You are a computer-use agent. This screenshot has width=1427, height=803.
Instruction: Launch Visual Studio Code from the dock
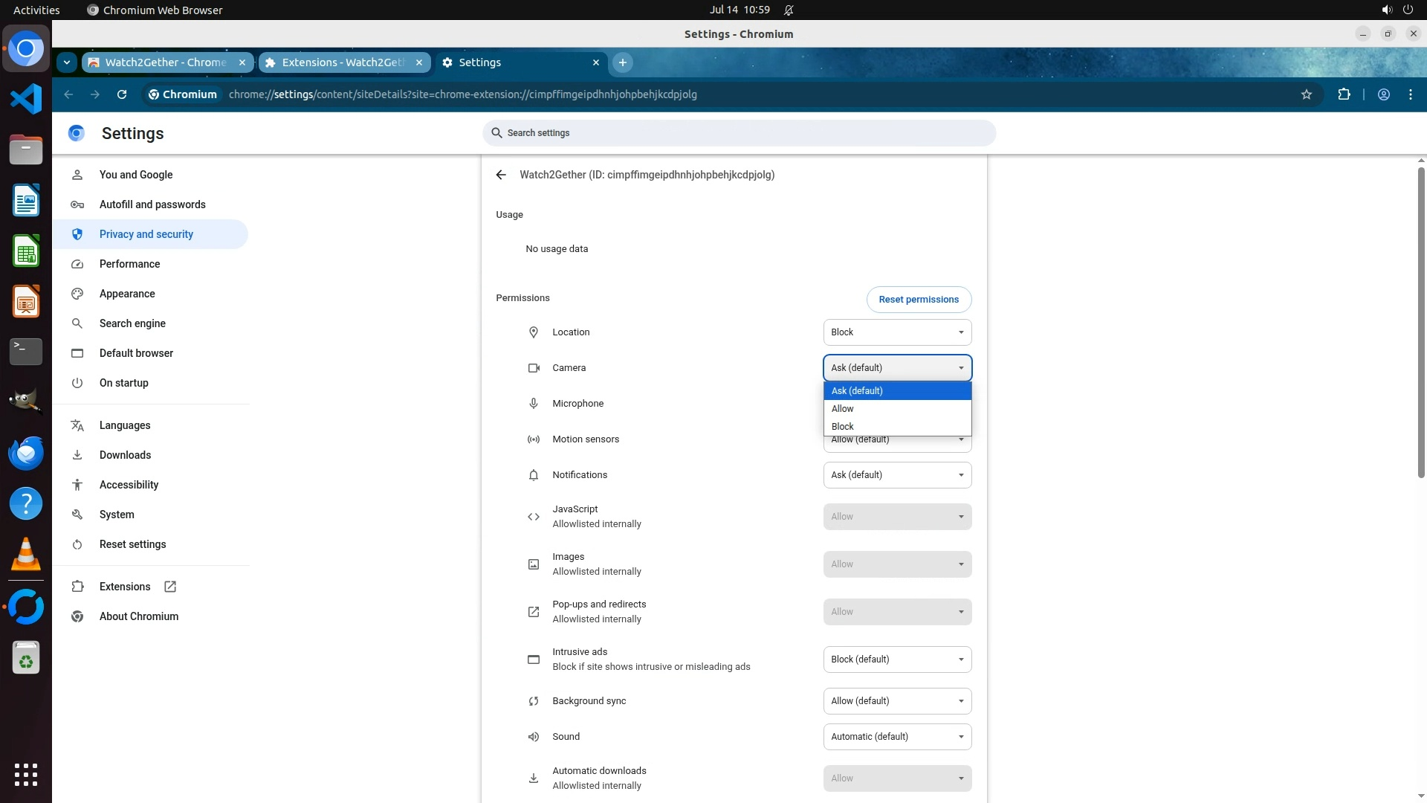click(x=26, y=99)
